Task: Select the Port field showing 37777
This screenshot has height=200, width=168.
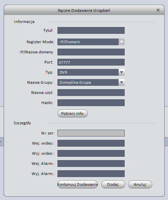Action: [91, 62]
